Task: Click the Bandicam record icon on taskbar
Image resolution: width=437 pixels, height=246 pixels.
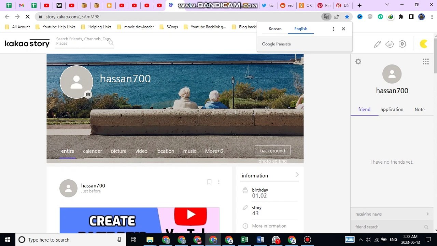Action: [x=307, y=240]
